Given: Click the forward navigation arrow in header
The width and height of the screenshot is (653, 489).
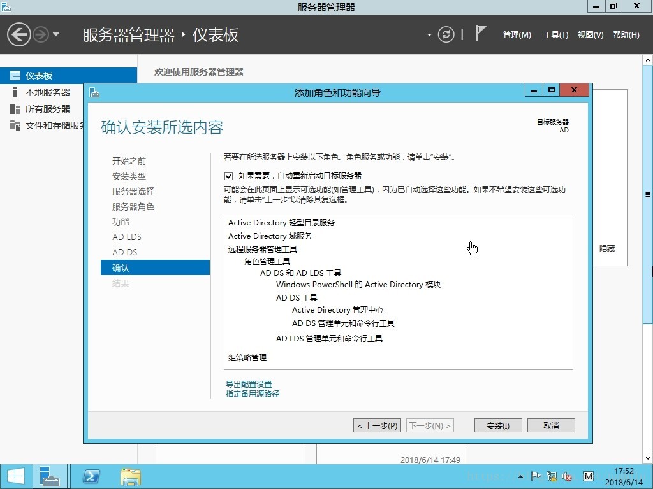Looking at the screenshot, I should point(41,34).
